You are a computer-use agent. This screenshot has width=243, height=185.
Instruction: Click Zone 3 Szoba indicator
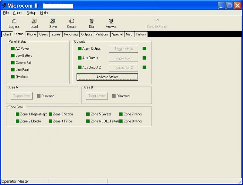tap(50, 114)
